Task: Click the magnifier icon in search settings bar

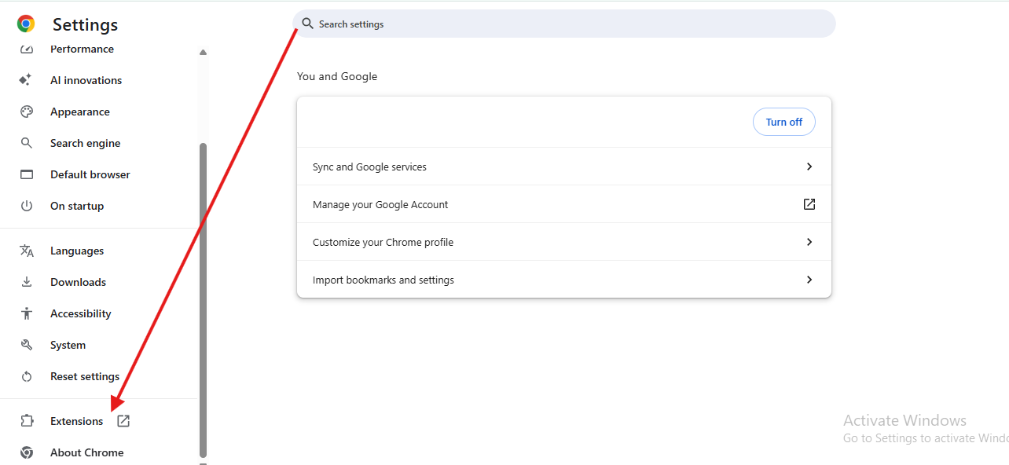Action: click(307, 24)
